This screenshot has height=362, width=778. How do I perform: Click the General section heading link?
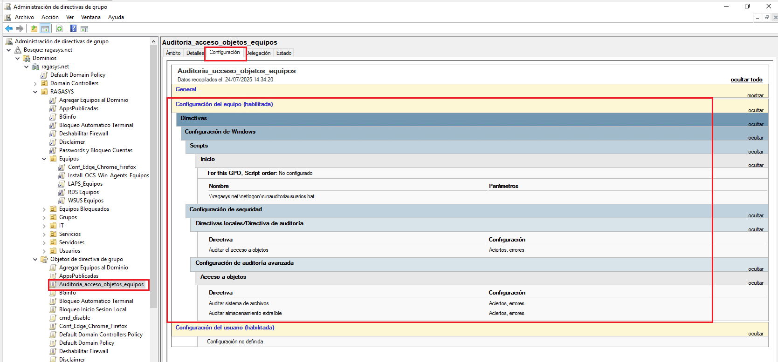(186, 89)
